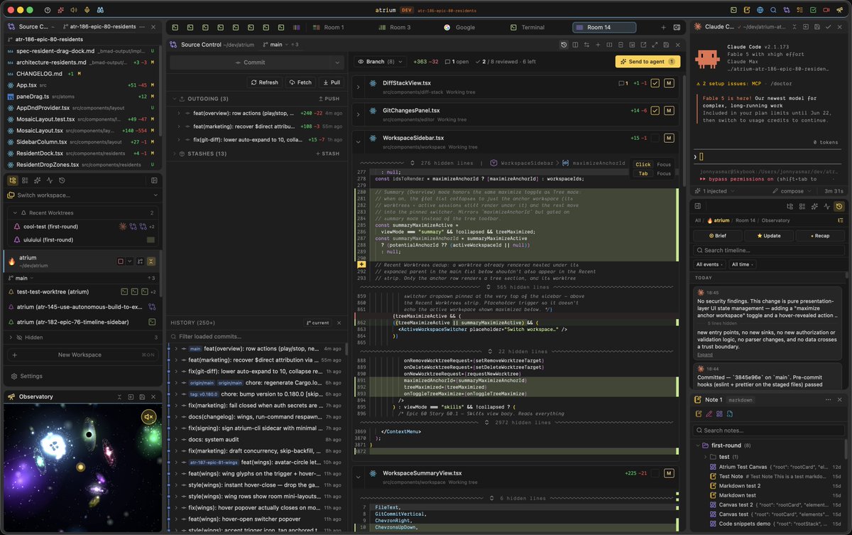Viewport: 852px width, 535px height.
Task: Click the help question-mark icon in title bar
Action: coord(48,11)
